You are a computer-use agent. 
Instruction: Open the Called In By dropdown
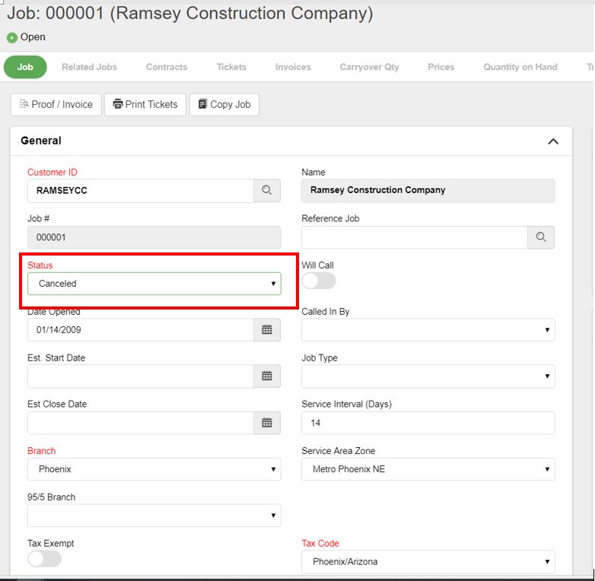tap(428, 330)
